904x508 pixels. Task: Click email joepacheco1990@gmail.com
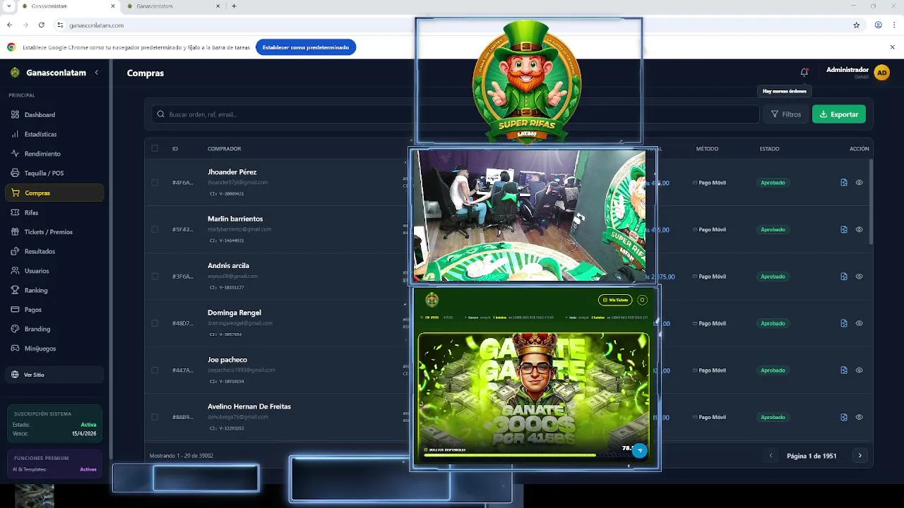click(242, 370)
